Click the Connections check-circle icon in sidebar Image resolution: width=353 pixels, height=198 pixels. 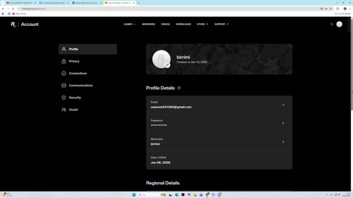64,73
